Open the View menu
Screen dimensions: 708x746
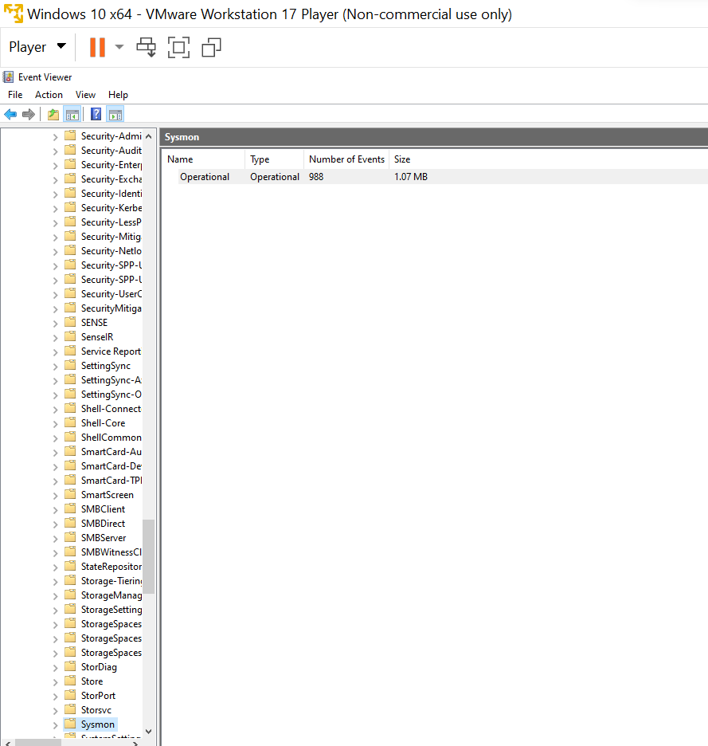click(x=85, y=94)
